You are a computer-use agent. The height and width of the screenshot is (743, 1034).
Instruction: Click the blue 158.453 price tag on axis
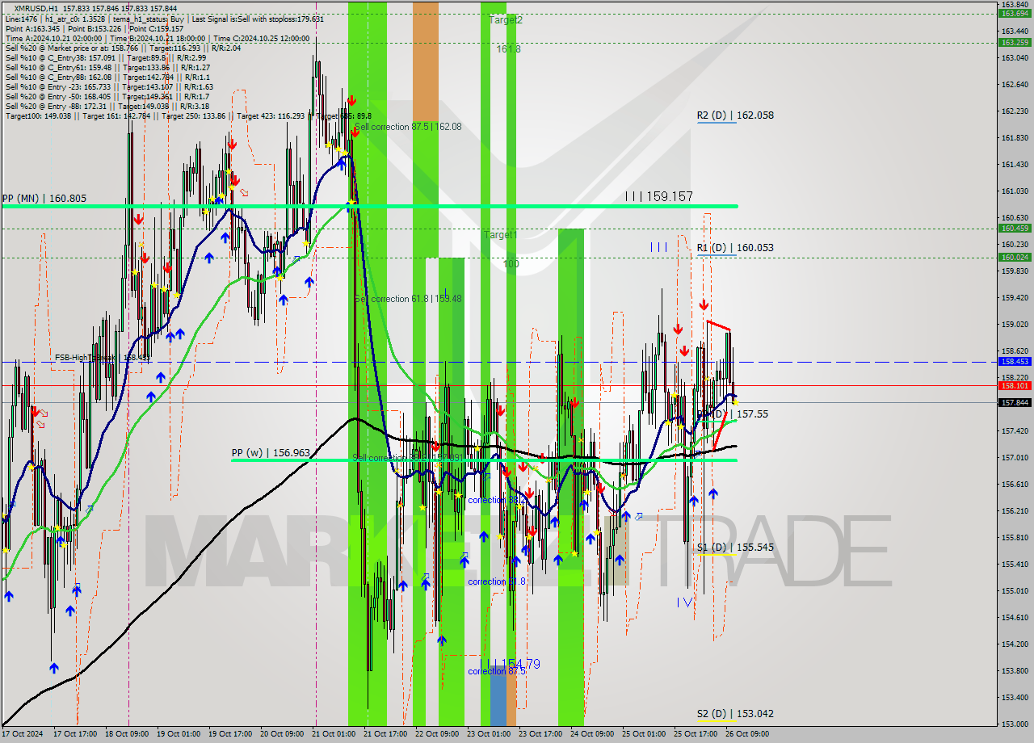tap(1015, 362)
